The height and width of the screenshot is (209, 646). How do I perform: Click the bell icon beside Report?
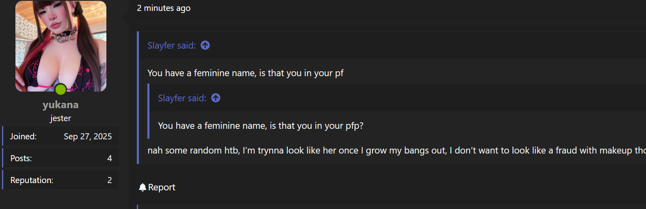pos(142,187)
